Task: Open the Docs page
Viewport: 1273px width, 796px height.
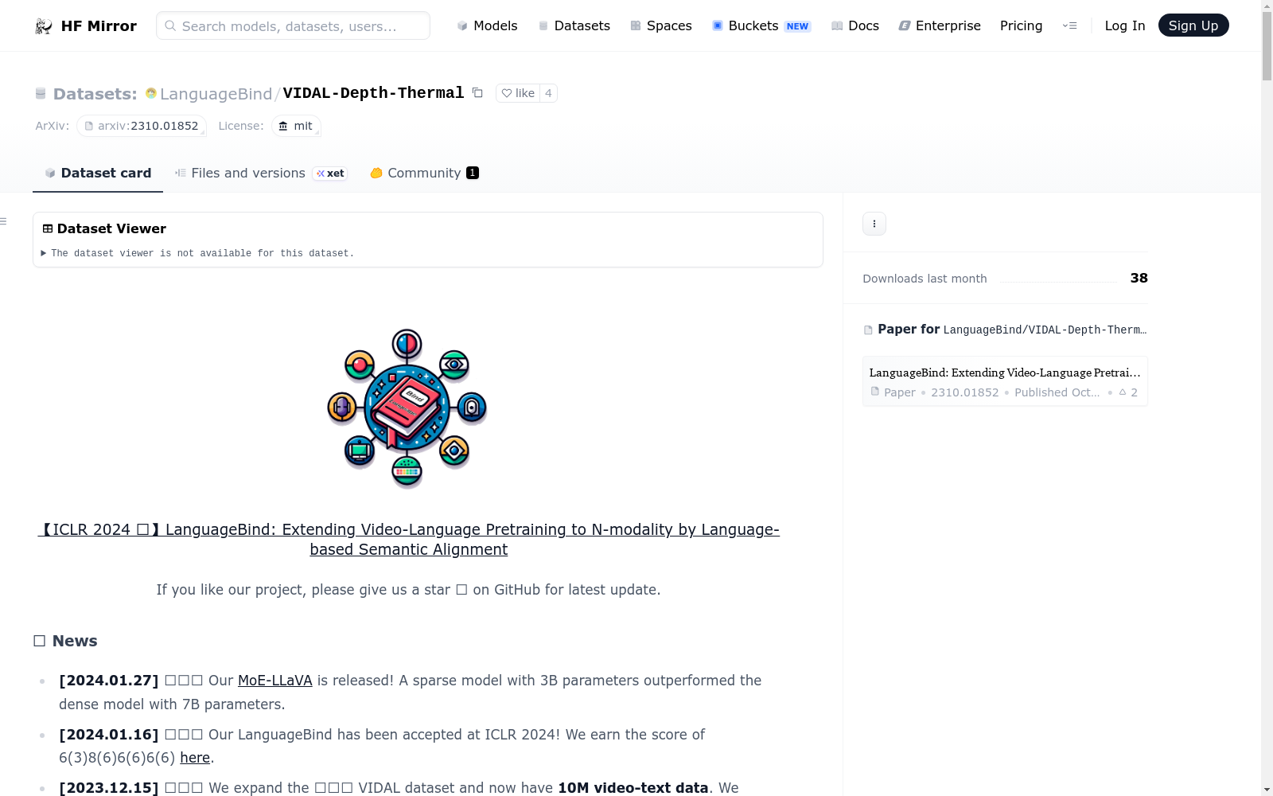Action: tap(855, 25)
